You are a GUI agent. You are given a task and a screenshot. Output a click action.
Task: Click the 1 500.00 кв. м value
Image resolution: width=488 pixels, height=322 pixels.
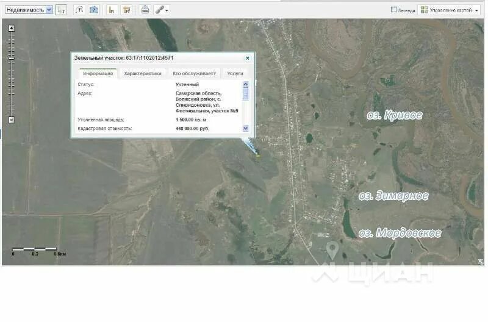point(191,120)
